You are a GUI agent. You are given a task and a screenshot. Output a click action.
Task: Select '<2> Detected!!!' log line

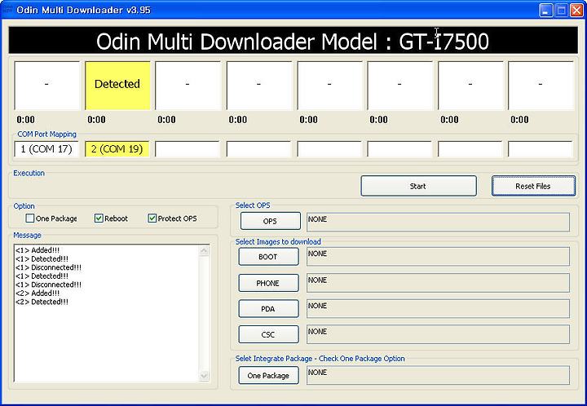(x=42, y=302)
